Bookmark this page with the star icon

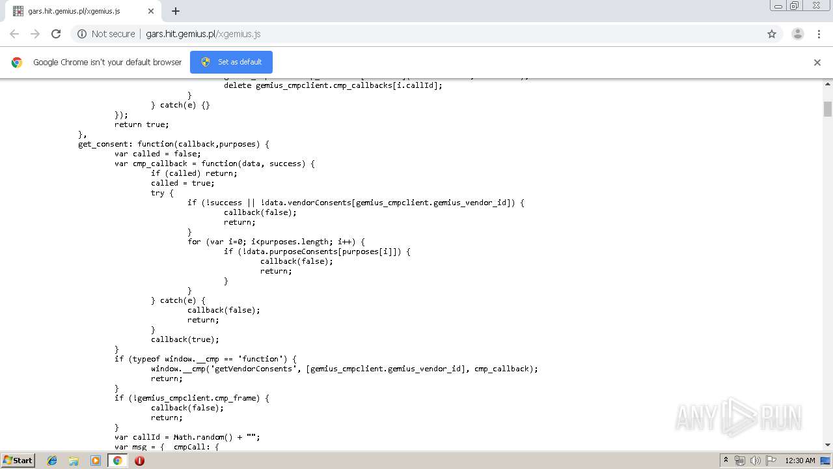coord(772,34)
